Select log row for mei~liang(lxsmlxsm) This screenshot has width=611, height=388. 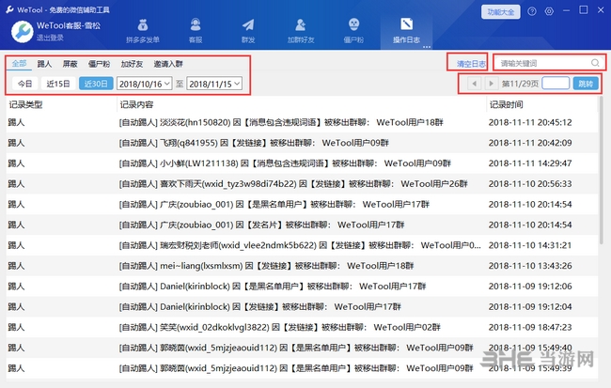coord(302,266)
